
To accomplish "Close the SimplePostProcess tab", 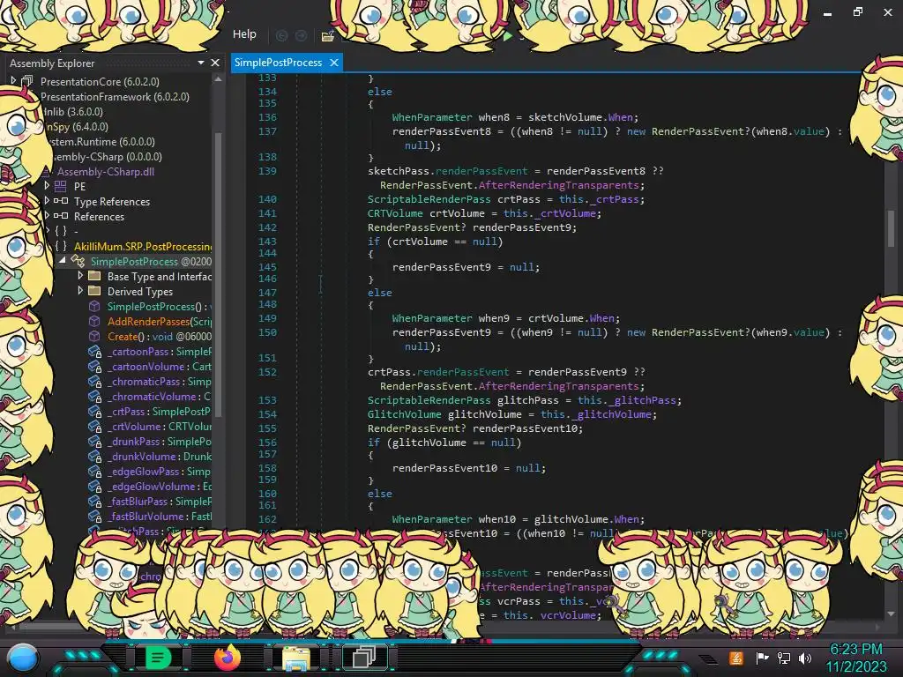I will (334, 63).
